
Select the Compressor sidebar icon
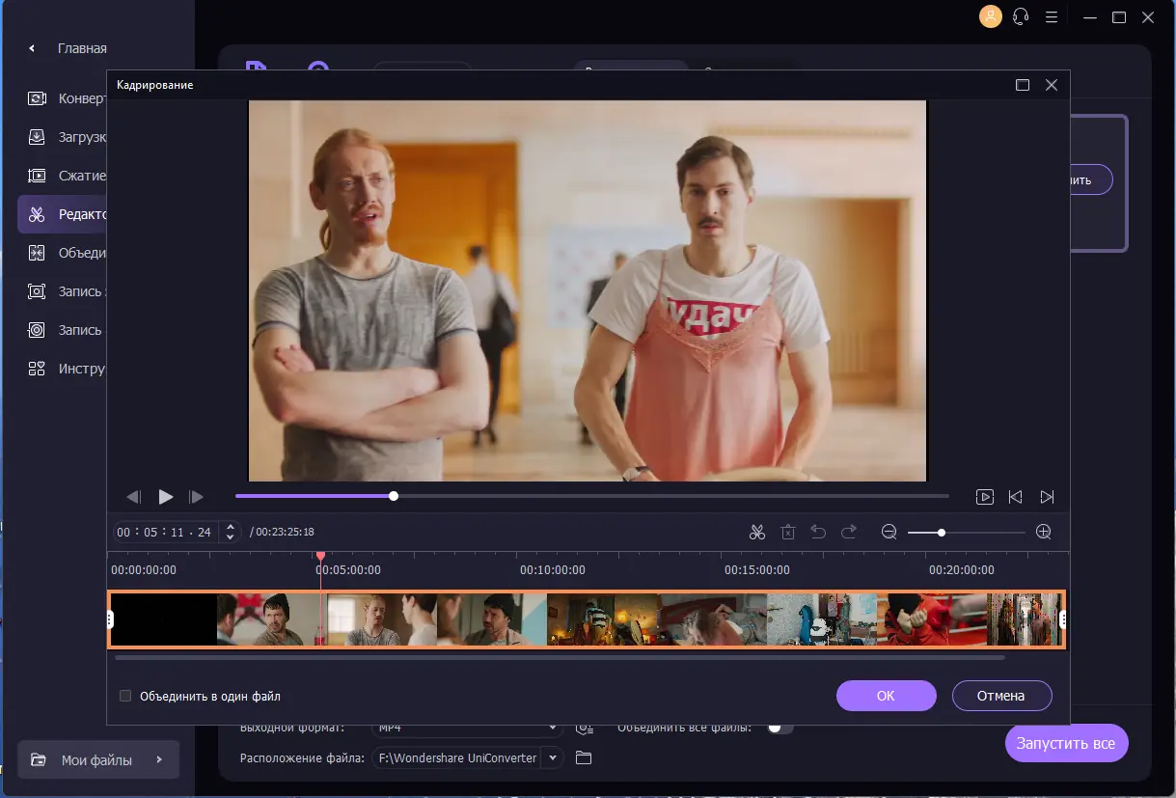[37, 176]
